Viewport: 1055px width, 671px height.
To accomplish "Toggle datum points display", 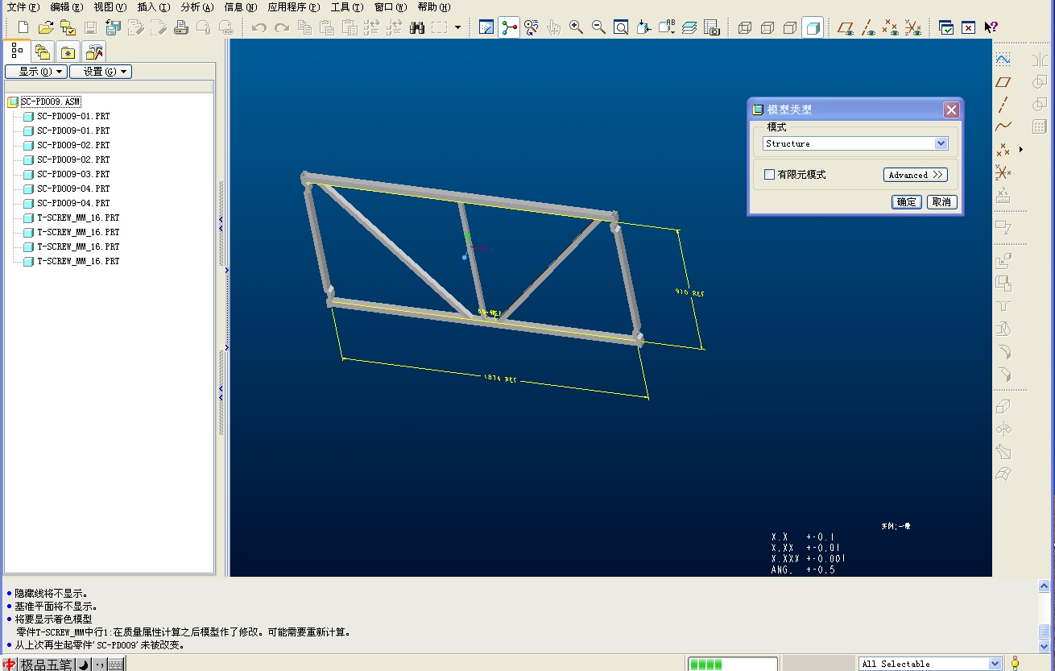I will pos(890,27).
